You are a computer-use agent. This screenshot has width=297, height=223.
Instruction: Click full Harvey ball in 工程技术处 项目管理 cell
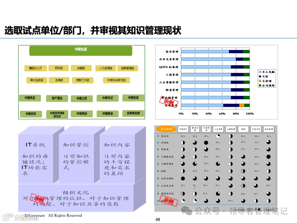point(268,157)
